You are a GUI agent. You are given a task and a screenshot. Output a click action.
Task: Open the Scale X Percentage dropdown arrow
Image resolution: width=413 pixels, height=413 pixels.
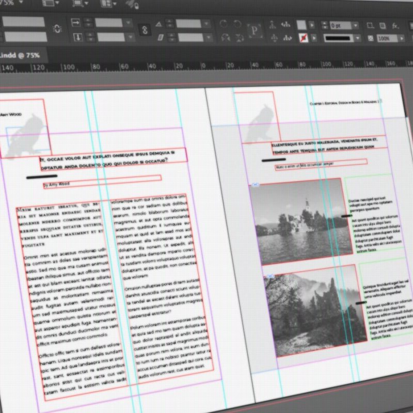[x=128, y=23]
